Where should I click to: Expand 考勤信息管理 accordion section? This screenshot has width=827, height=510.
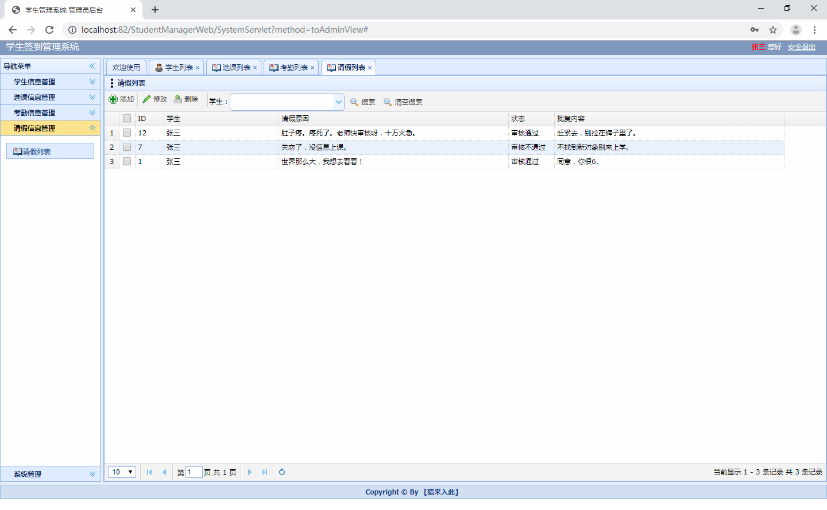(50, 112)
